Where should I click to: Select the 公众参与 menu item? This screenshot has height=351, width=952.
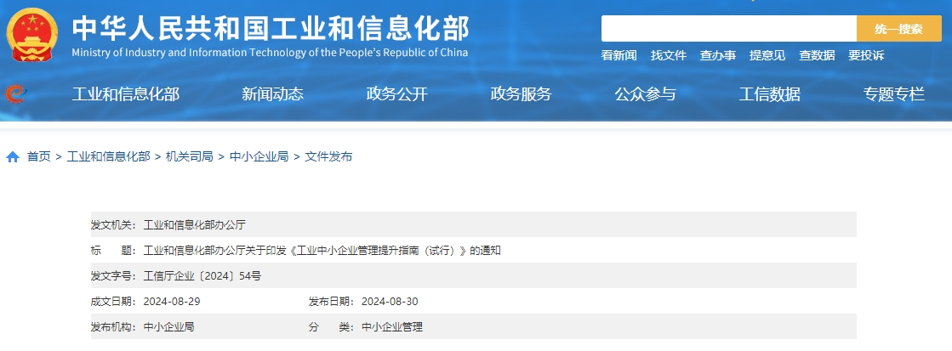click(645, 94)
